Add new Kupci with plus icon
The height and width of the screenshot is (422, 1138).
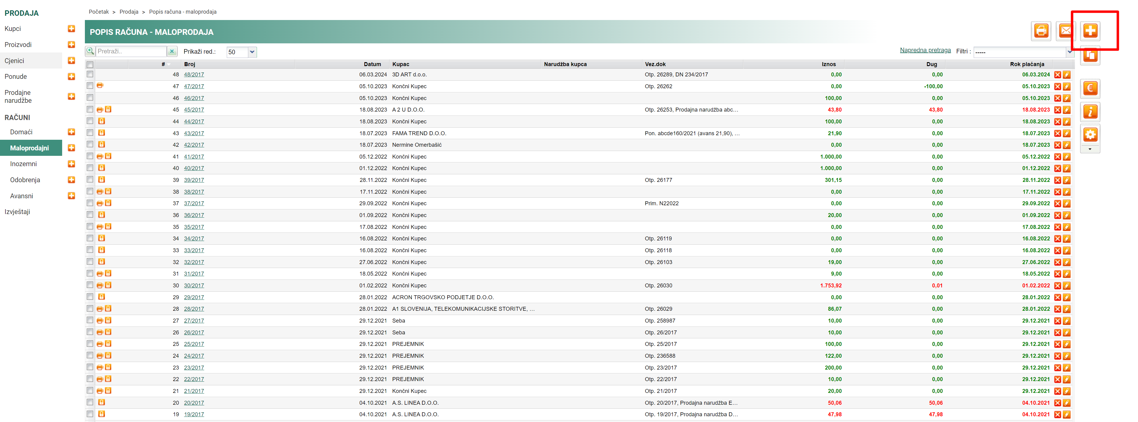(71, 29)
